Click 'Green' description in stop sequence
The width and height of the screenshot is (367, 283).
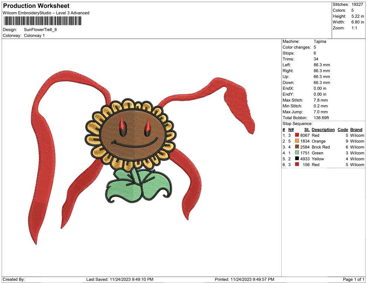(317, 153)
